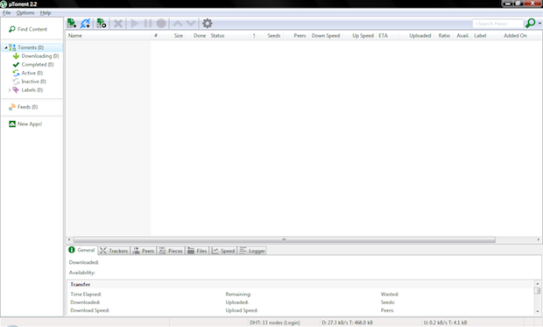Switch to the Trackers tab
The height and width of the screenshot is (327, 543).
tap(114, 251)
